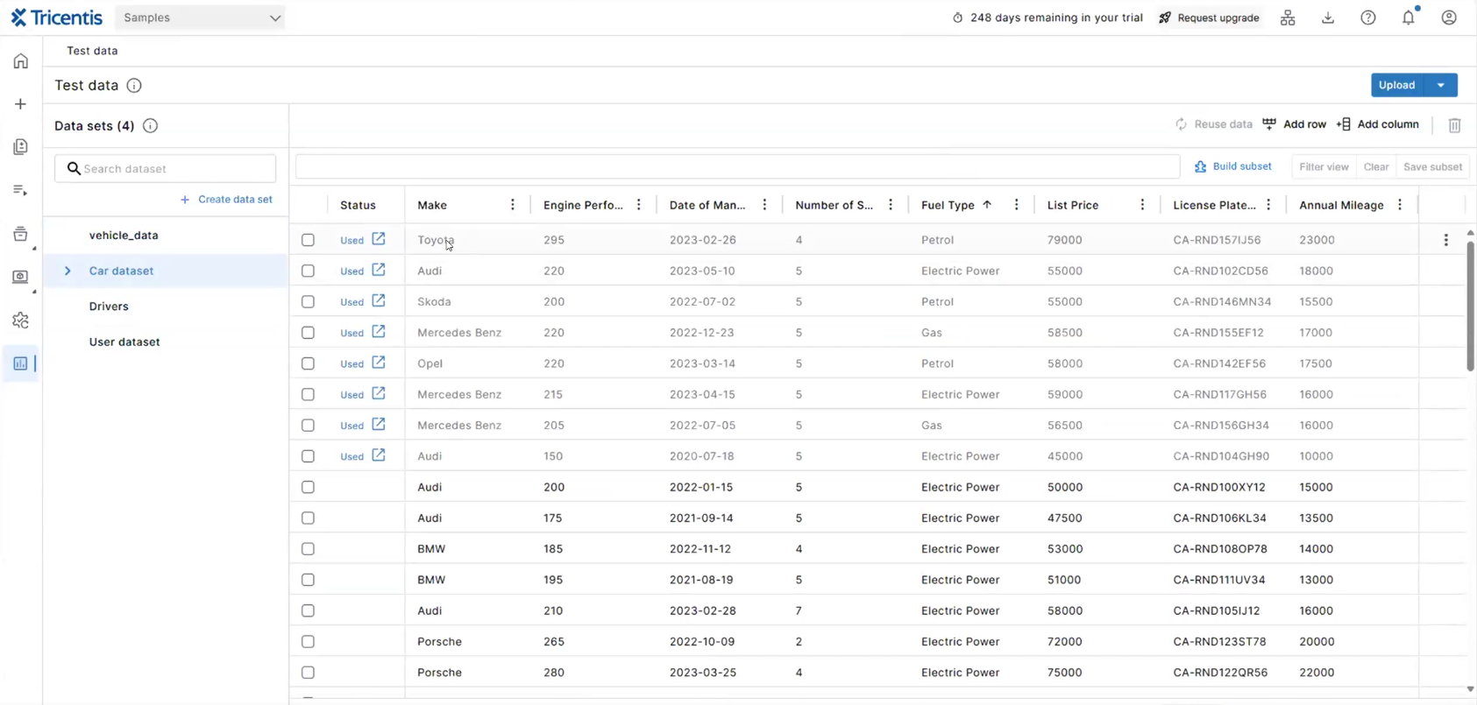Select checkbox for Toyota row

coord(308,240)
